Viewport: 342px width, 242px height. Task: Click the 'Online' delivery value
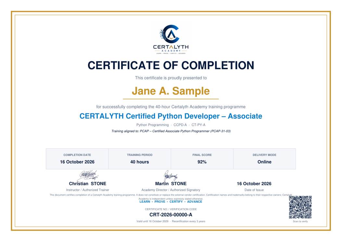pos(264,162)
